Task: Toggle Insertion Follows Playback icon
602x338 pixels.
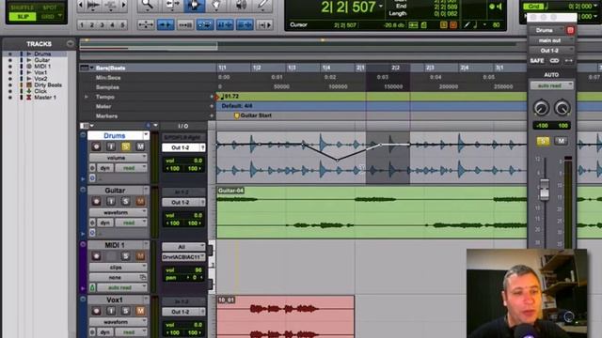Action: coord(264,25)
